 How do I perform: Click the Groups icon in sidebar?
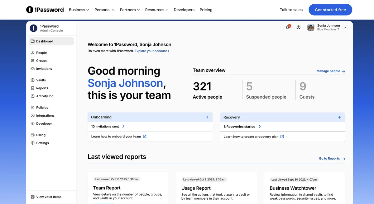[x=33, y=61]
